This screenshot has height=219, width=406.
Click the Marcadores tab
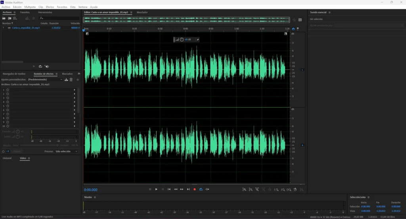[67, 74]
